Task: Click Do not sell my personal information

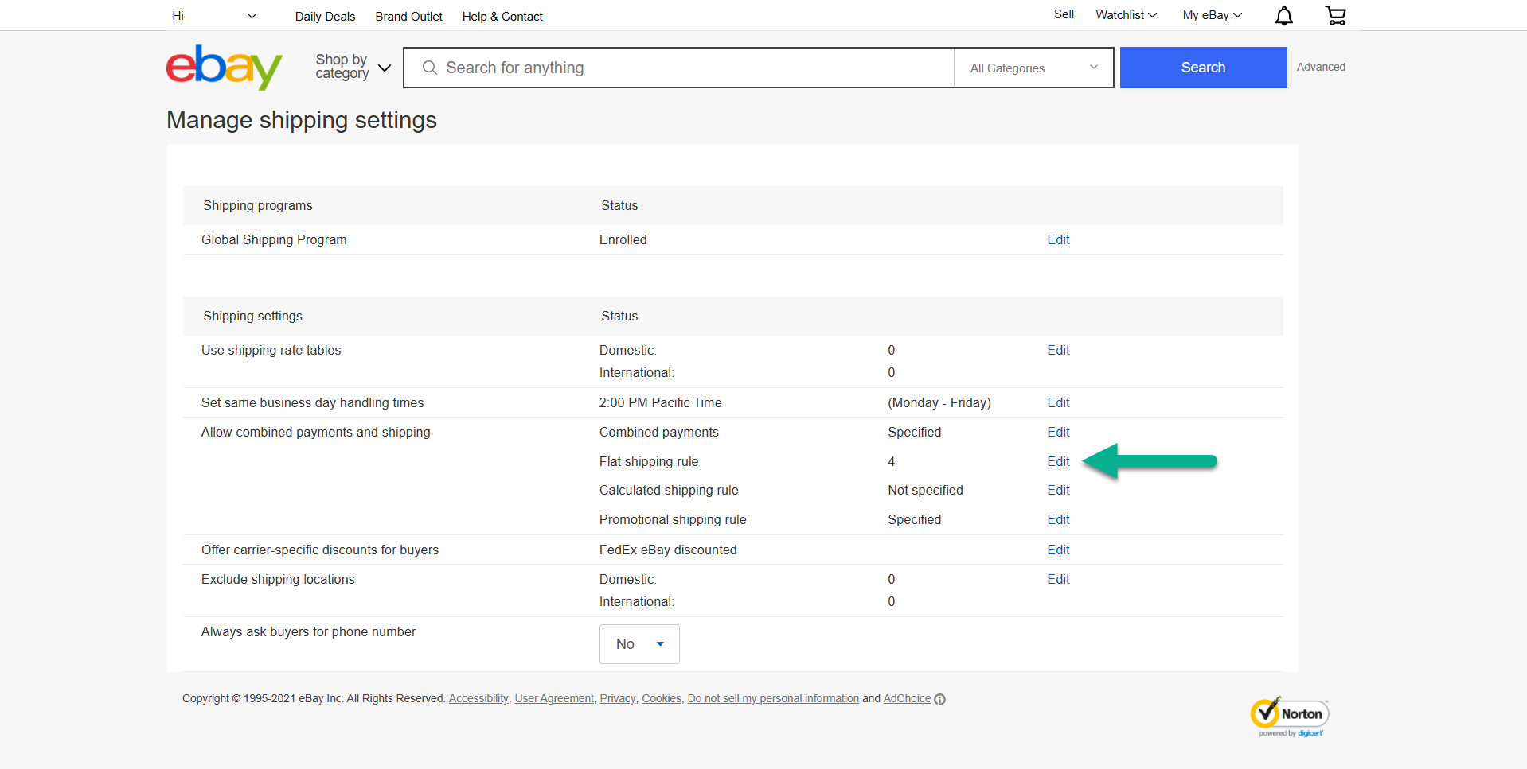Action: (773, 698)
